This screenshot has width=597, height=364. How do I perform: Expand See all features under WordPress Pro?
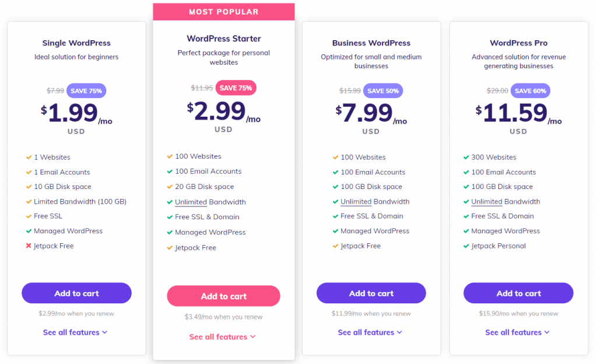(518, 332)
